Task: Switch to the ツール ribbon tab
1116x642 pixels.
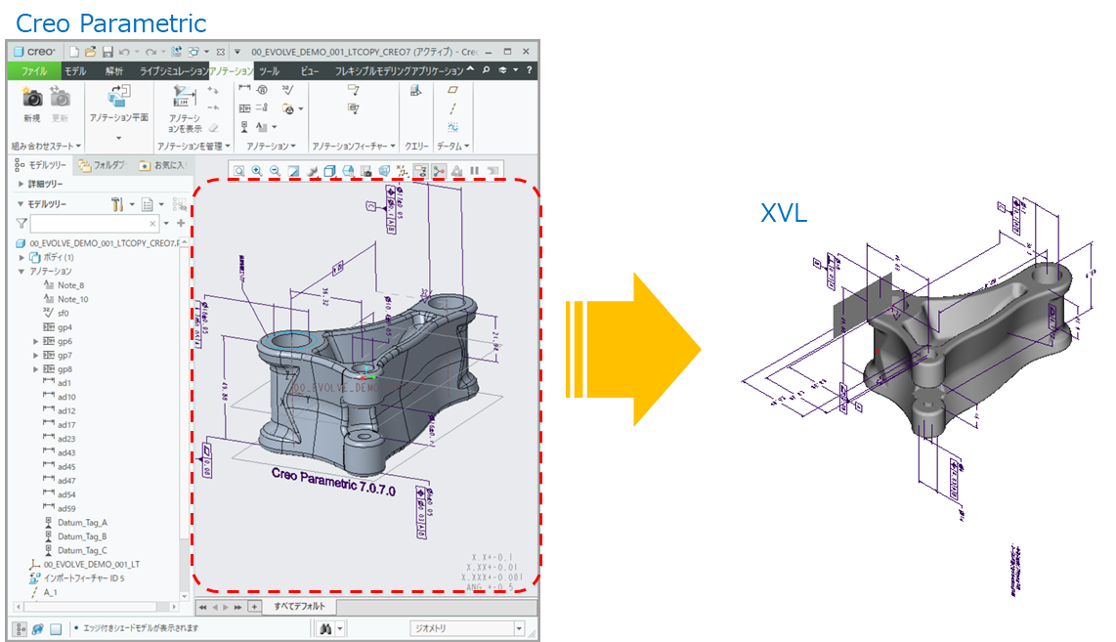Action: coord(269,71)
